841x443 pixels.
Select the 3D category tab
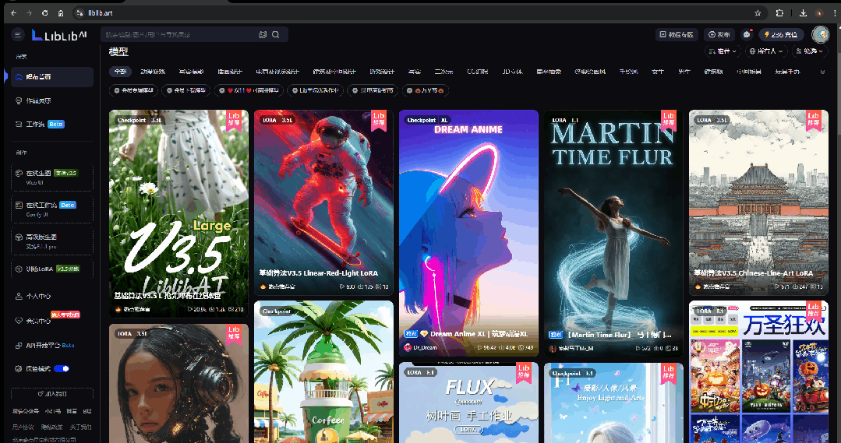(511, 72)
